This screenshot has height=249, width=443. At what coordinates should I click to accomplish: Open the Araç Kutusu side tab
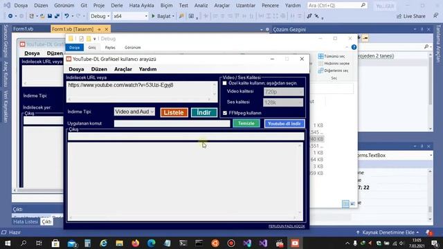coord(6,74)
